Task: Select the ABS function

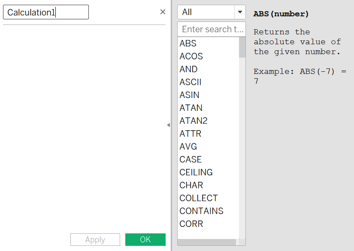Action: (188, 43)
